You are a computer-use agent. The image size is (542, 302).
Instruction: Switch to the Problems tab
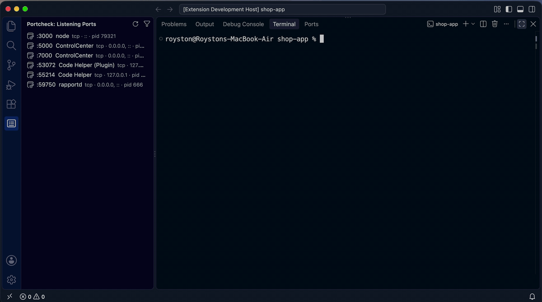click(174, 24)
